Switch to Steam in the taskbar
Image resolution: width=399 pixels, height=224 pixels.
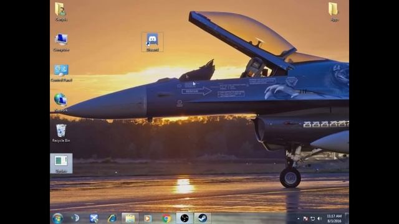pyautogui.click(x=203, y=218)
